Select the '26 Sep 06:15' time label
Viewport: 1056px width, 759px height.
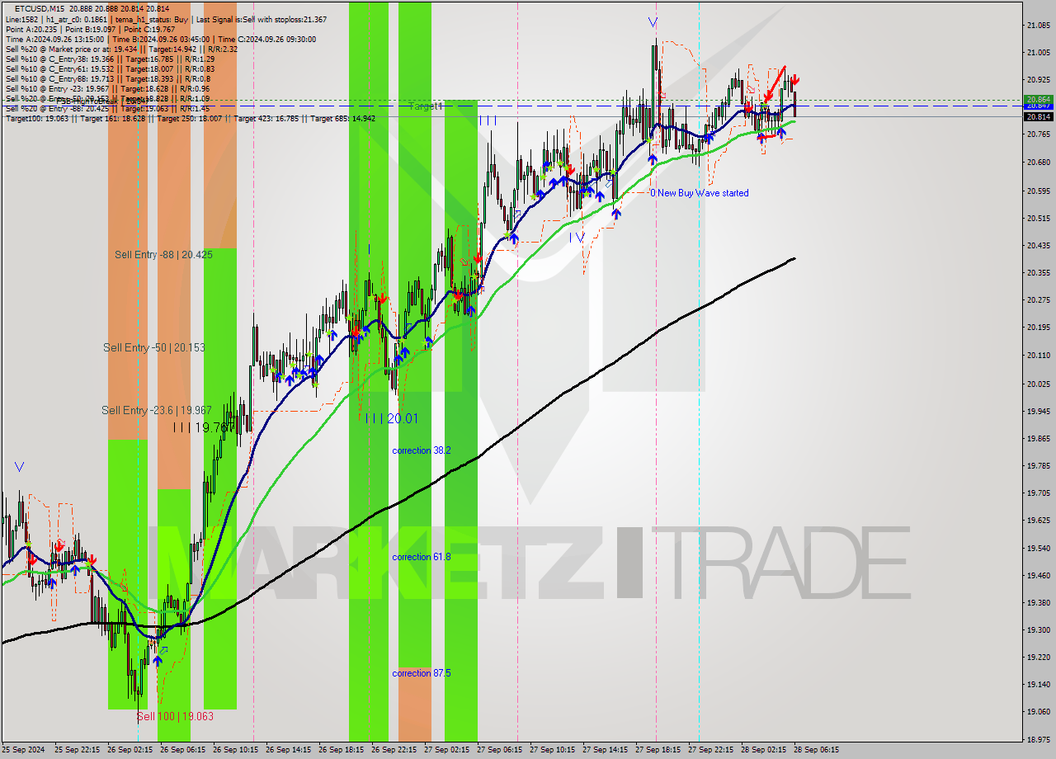pyautogui.click(x=182, y=750)
